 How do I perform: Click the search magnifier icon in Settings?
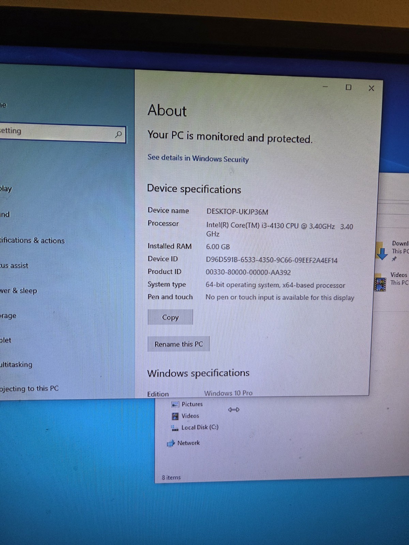pyautogui.click(x=118, y=135)
